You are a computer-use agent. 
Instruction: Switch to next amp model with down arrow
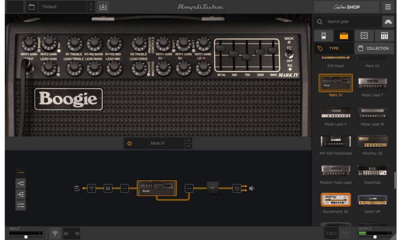(188, 146)
